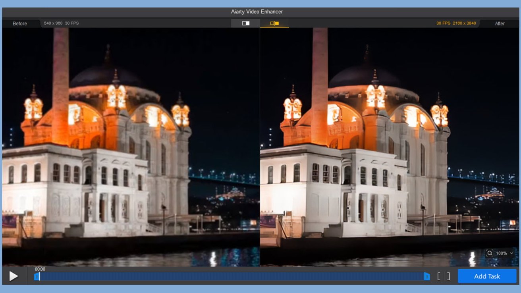The height and width of the screenshot is (293, 521).
Task: Expand zoom options using the chevron arrow
Action: pos(511,253)
